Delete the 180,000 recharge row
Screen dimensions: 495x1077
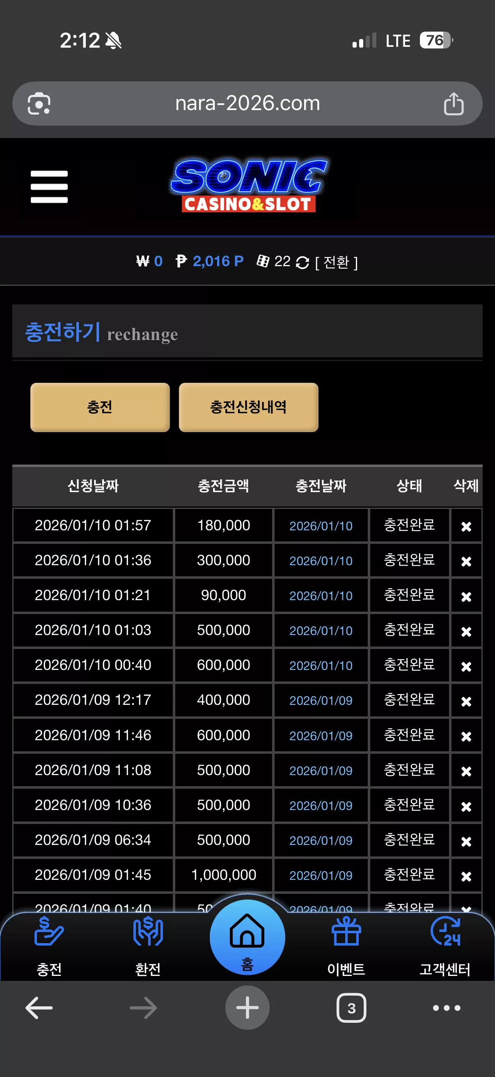(466, 526)
